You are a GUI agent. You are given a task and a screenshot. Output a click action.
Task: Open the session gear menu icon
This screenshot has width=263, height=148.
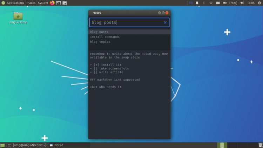pyautogui.click(x=259, y=3)
